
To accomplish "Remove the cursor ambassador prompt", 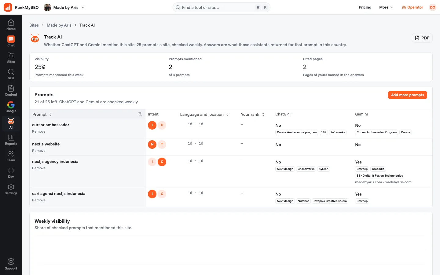I will click(x=39, y=131).
